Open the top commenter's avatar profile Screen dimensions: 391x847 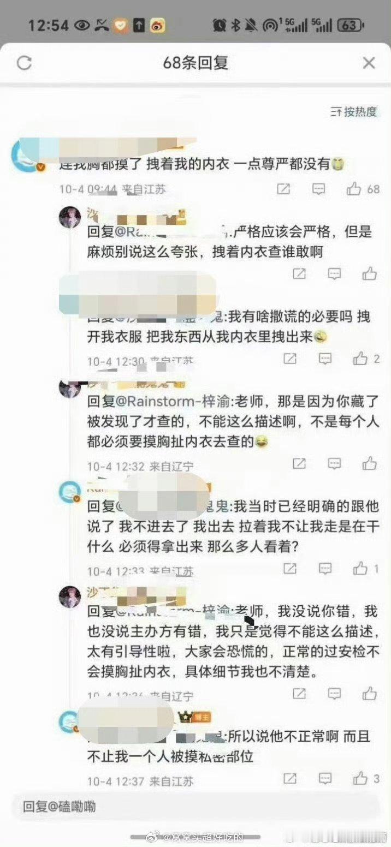tap(24, 158)
